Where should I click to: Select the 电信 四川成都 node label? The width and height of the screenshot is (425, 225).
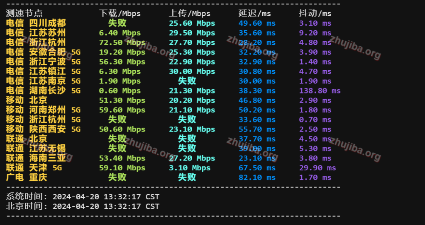click(36, 23)
